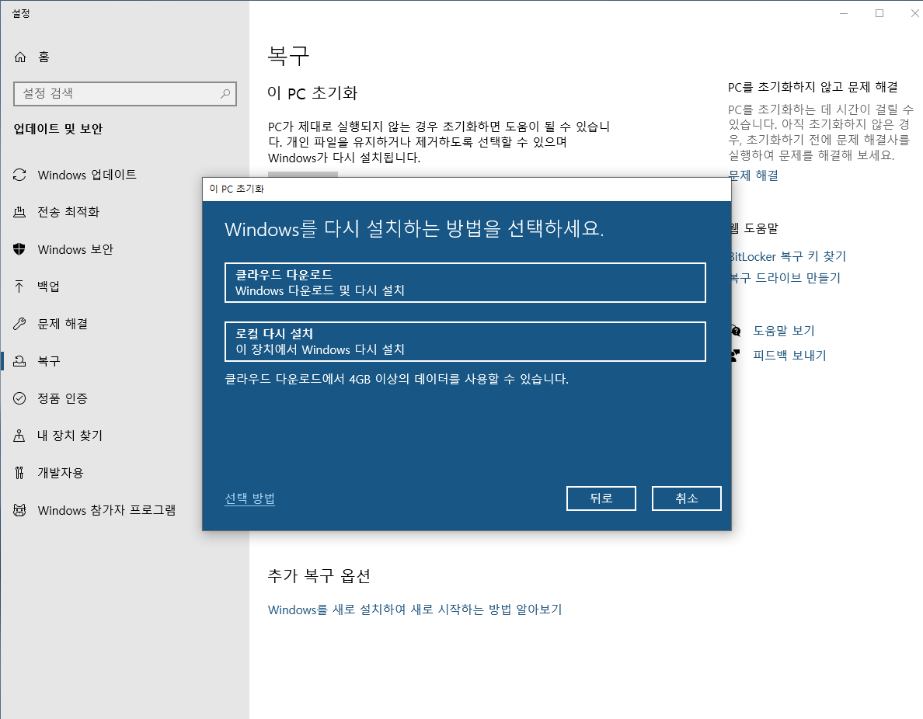Open the 선택 방법 help link

click(x=249, y=498)
